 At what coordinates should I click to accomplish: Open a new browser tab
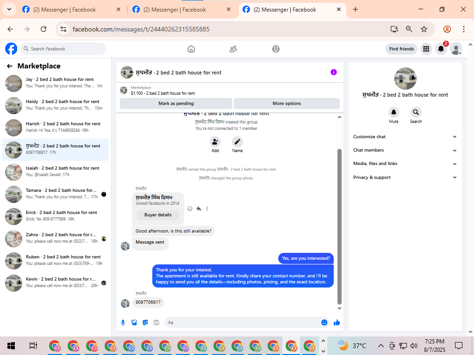pyautogui.click(x=355, y=9)
